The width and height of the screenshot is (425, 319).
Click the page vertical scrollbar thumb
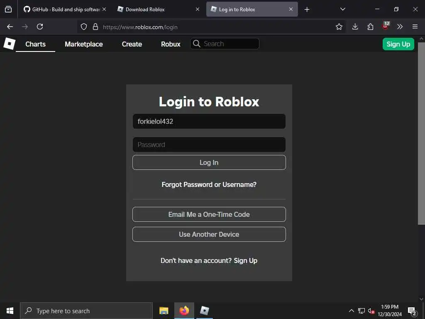(x=421, y=133)
